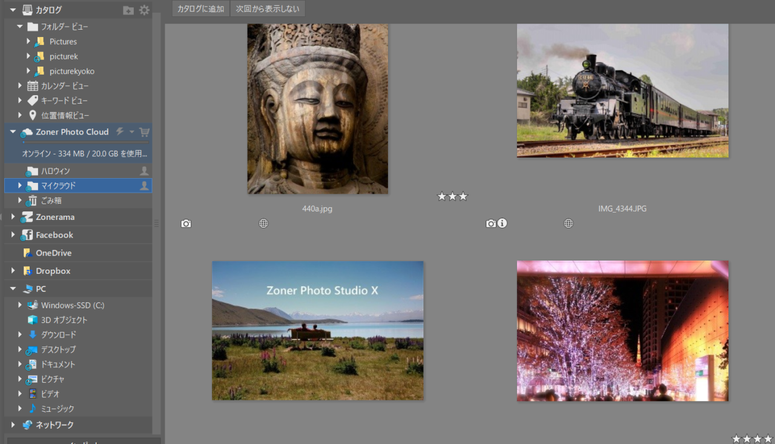Select the カタログ section label
This screenshot has height=444, width=775.
[x=48, y=10]
